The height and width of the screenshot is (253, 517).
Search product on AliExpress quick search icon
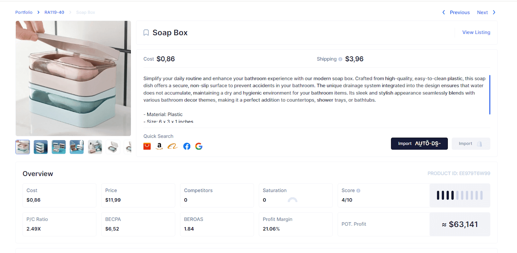pos(147,146)
